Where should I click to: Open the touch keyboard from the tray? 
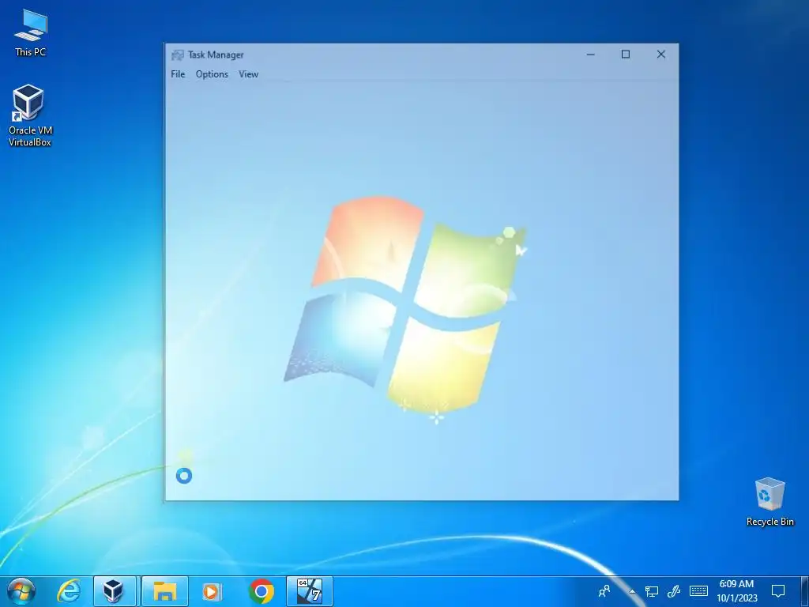pyautogui.click(x=698, y=591)
